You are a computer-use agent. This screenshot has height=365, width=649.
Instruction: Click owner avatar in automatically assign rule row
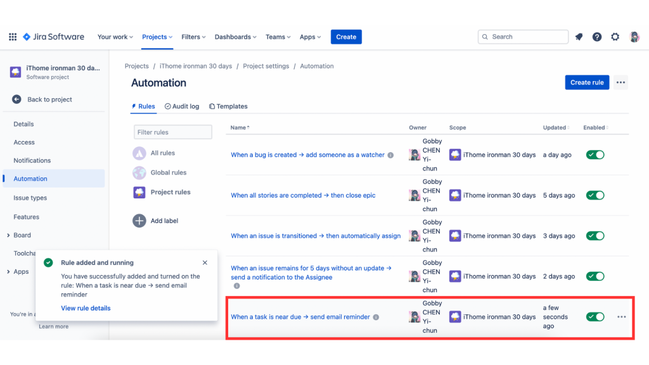click(414, 236)
